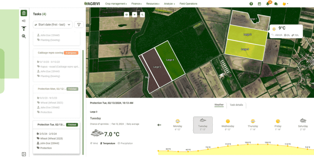This screenshot has height=157, width=314.
Task: Switch to the Task details tab
Action: pyautogui.click(x=236, y=105)
